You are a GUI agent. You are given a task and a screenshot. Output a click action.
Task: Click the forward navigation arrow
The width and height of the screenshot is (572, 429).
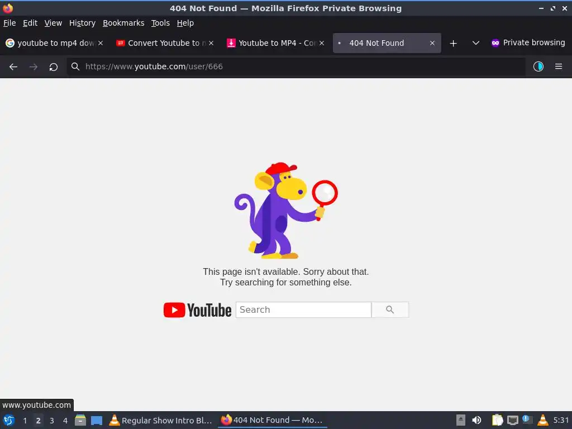pos(33,67)
